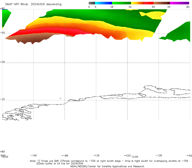
Task: Click the swath time label '13:55'
Action: tap(5, 157)
